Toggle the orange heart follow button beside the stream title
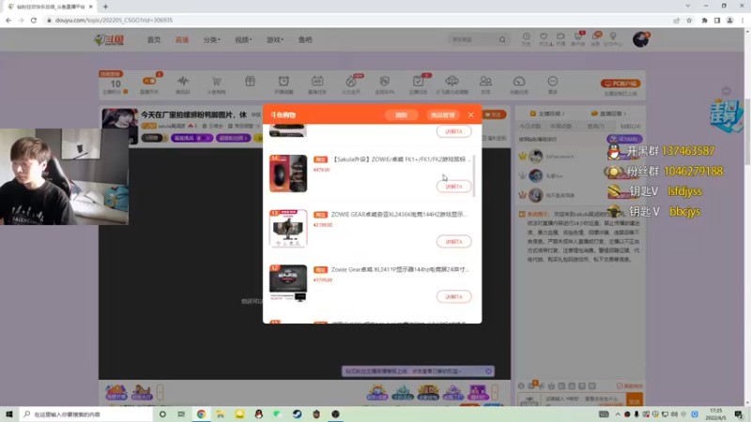 pyautogui.click(x=494, y=114)
